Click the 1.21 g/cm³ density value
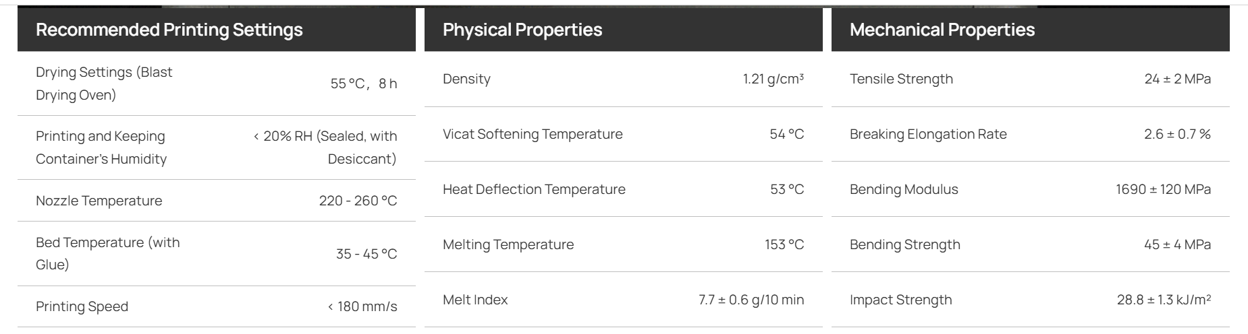The width and height of the screenshot is (1248, 334). coord(774,79)
